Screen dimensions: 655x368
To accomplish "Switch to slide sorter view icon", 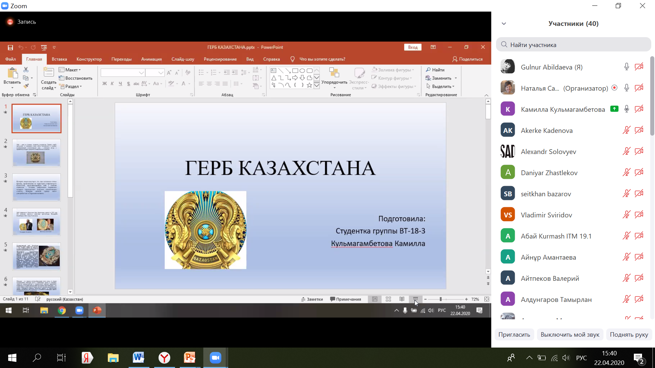I will [388, 299].
